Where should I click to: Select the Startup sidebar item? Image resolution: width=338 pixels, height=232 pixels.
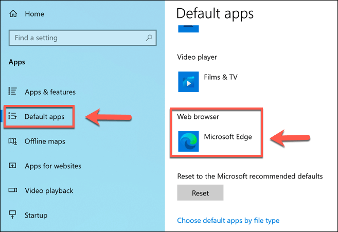(x=36, y=215)
